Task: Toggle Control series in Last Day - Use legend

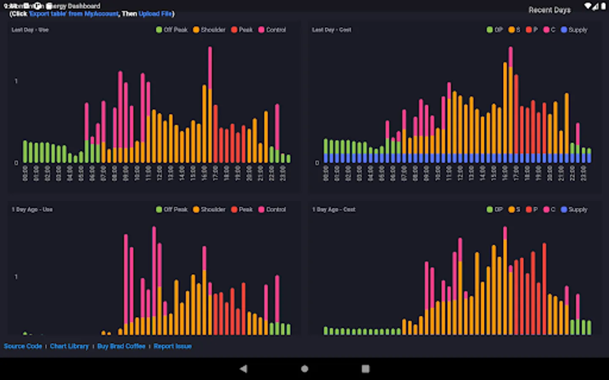Action: coord(272,30)
